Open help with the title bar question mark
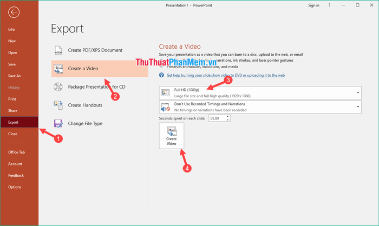 [329, 5]
